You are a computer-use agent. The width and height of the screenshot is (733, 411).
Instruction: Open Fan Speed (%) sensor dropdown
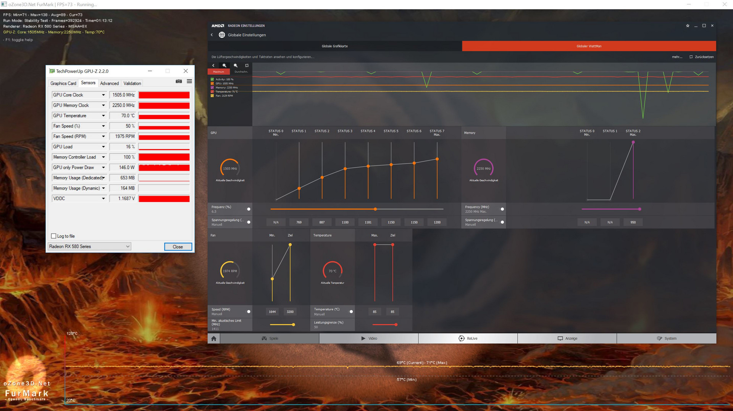click(103, 126)
